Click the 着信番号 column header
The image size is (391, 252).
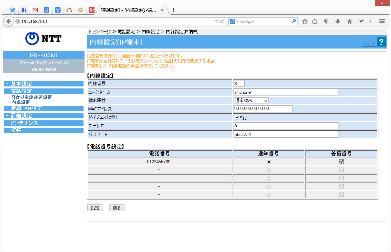[341, 154]
